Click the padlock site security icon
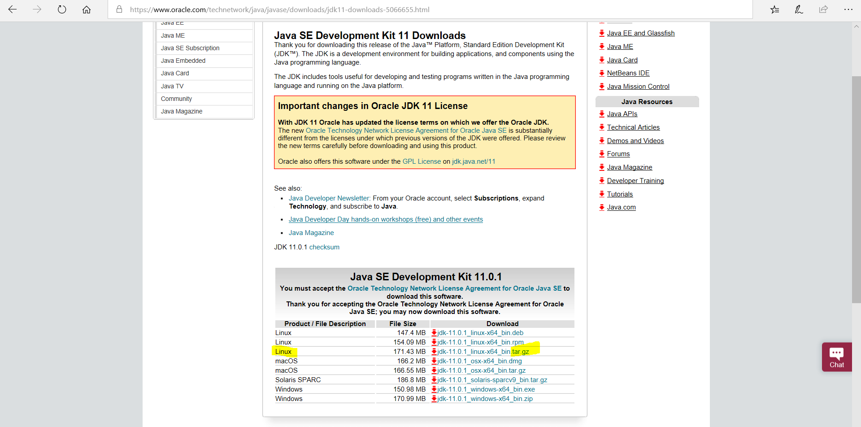The image size is (861, 427). [119, 9]
